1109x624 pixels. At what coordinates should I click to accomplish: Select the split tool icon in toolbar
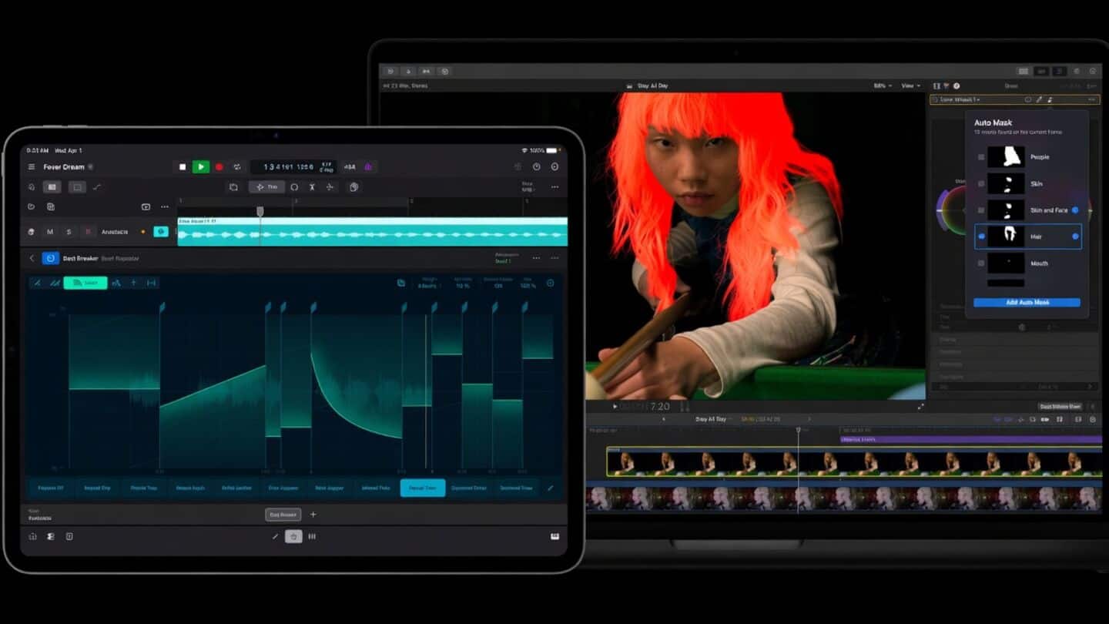312,187
